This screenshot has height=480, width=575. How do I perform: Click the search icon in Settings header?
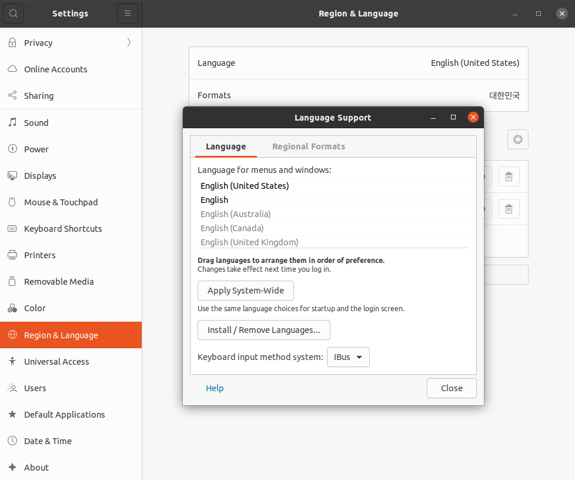pos(14,14)
